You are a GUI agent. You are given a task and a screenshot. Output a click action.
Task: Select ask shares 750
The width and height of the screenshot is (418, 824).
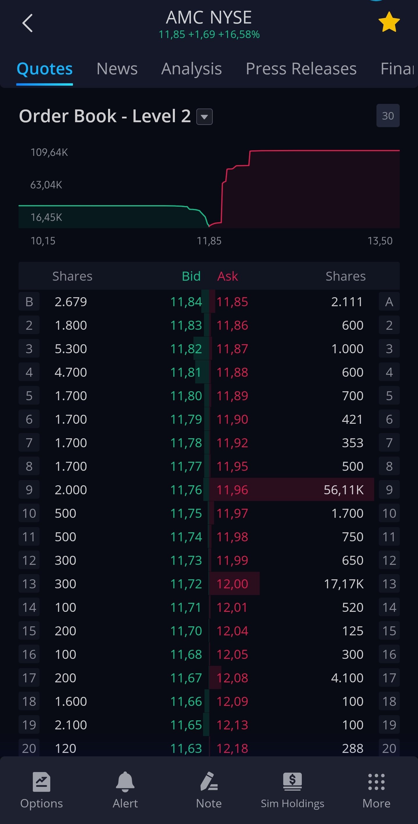[352, 537]
